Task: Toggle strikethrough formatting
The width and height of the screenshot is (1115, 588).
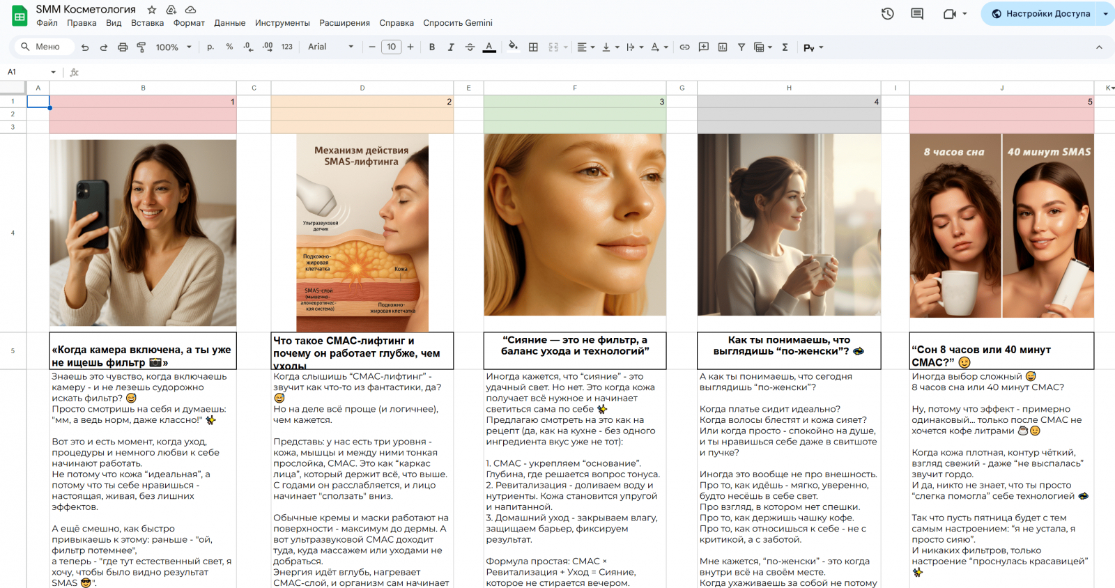Action: pyautogui.click(x=470, y=47)
